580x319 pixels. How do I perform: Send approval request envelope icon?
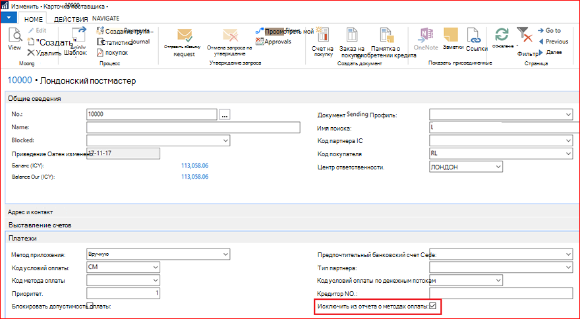184,35
